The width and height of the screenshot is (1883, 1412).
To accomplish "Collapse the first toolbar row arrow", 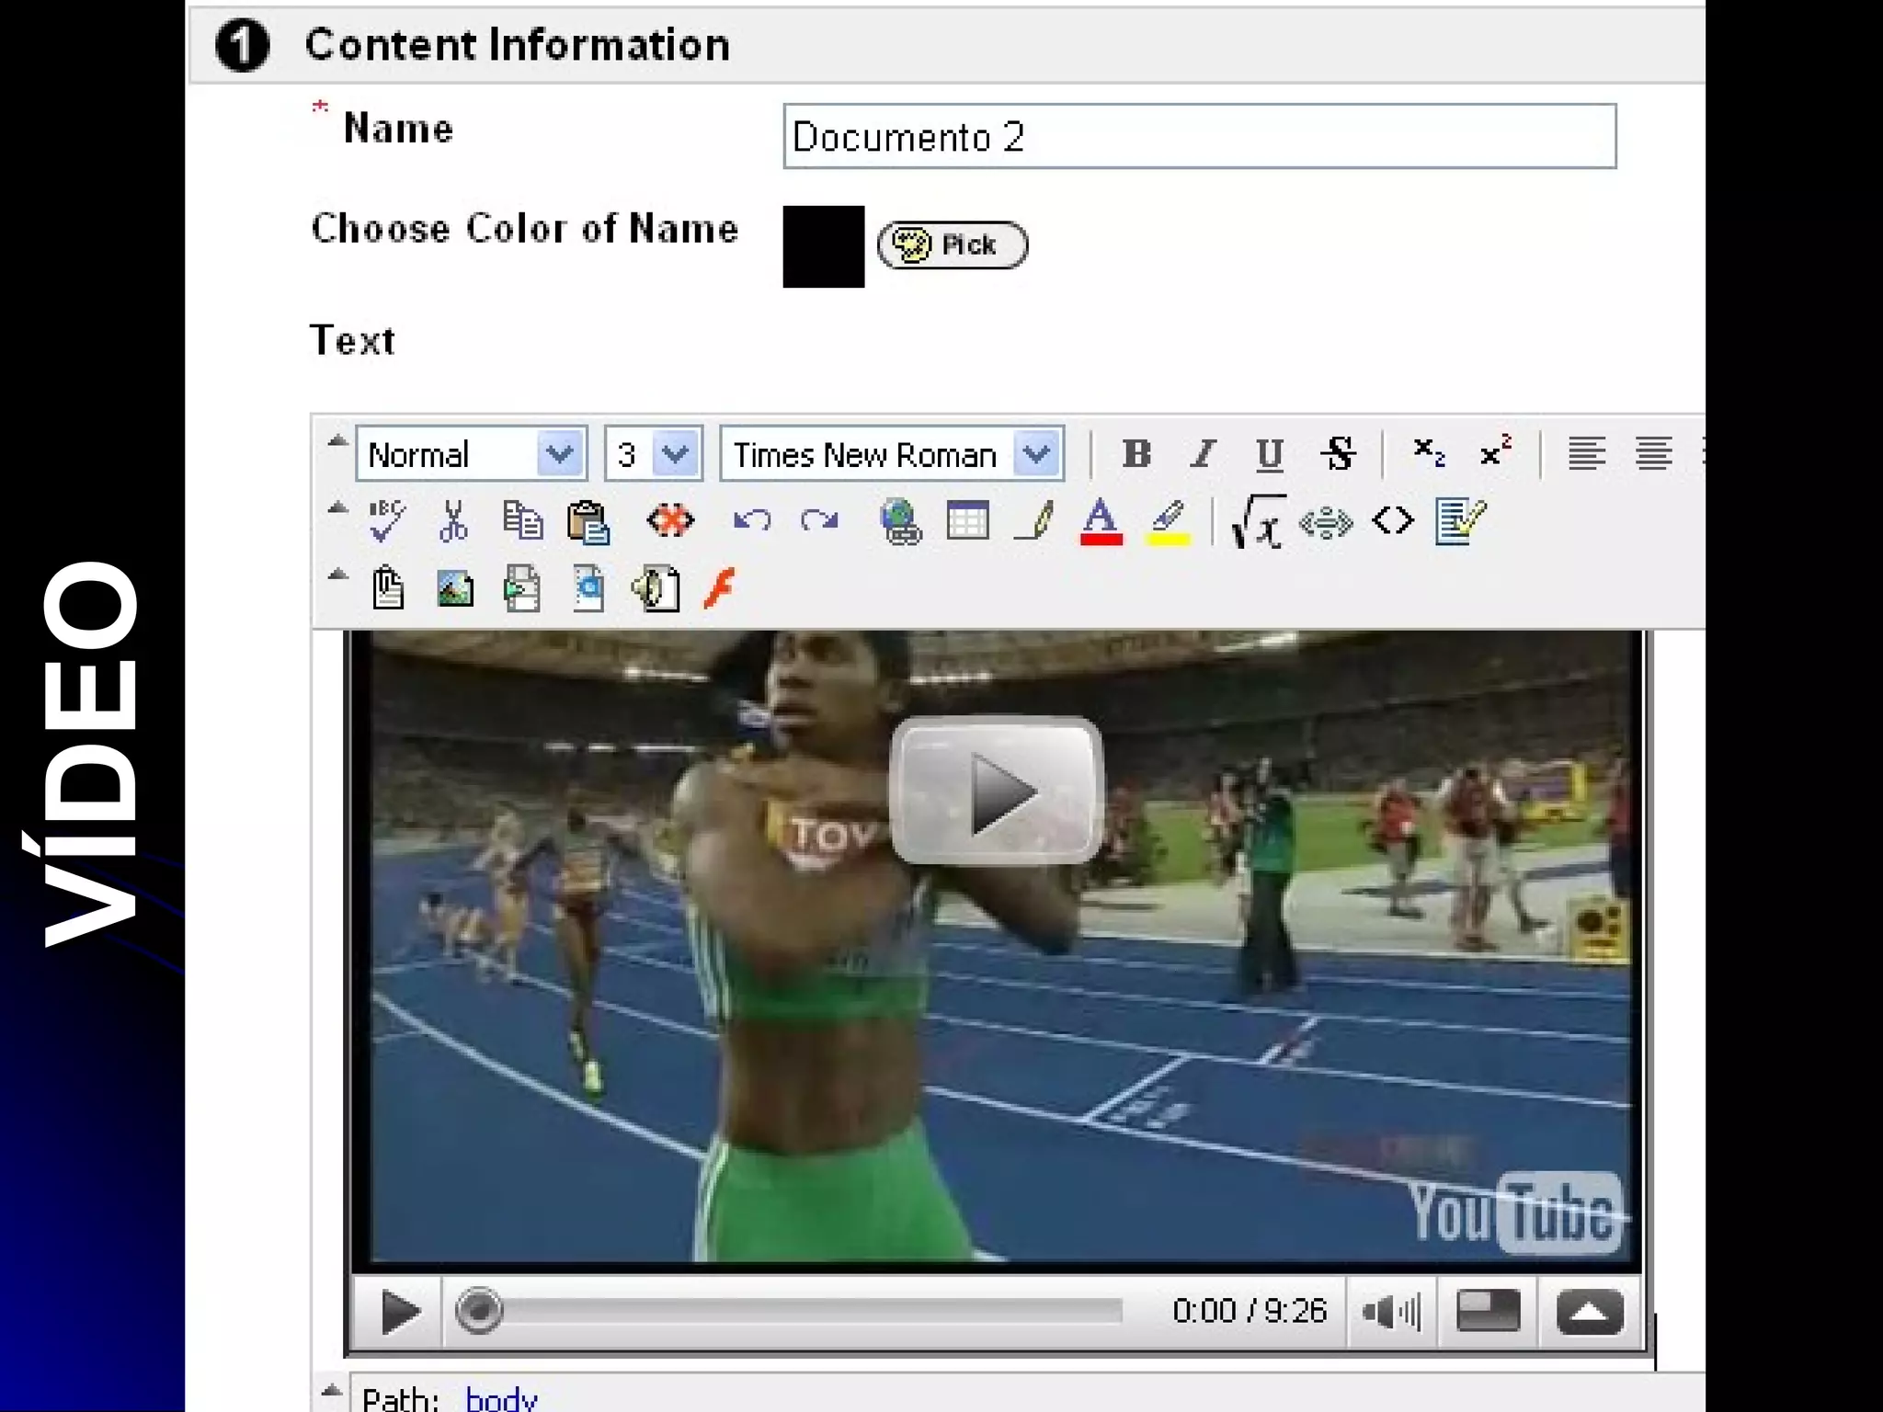I will [x=337, y=441].
